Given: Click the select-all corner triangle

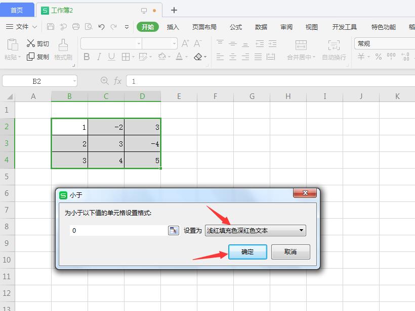Looking at the screenshot, I should click(x=10, y=96).
